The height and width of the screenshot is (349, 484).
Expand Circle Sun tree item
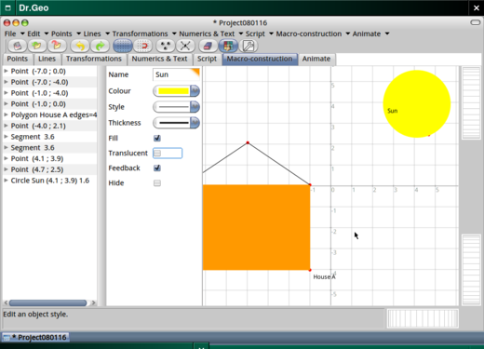tap(6, 181)
